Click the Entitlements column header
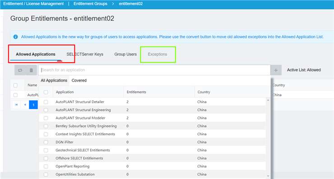 136,92
